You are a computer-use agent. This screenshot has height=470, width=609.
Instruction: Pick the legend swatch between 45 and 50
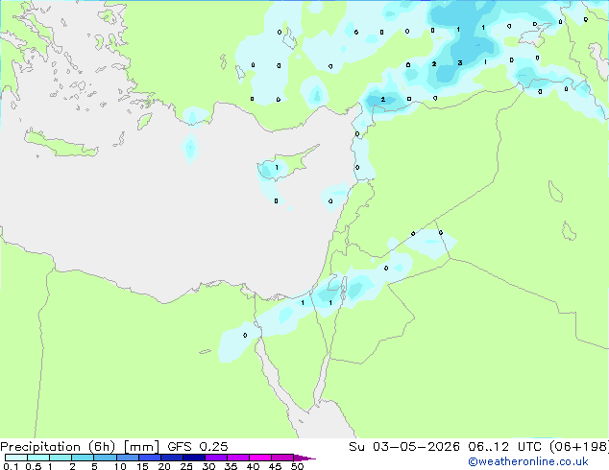click(x=282, y=458)
